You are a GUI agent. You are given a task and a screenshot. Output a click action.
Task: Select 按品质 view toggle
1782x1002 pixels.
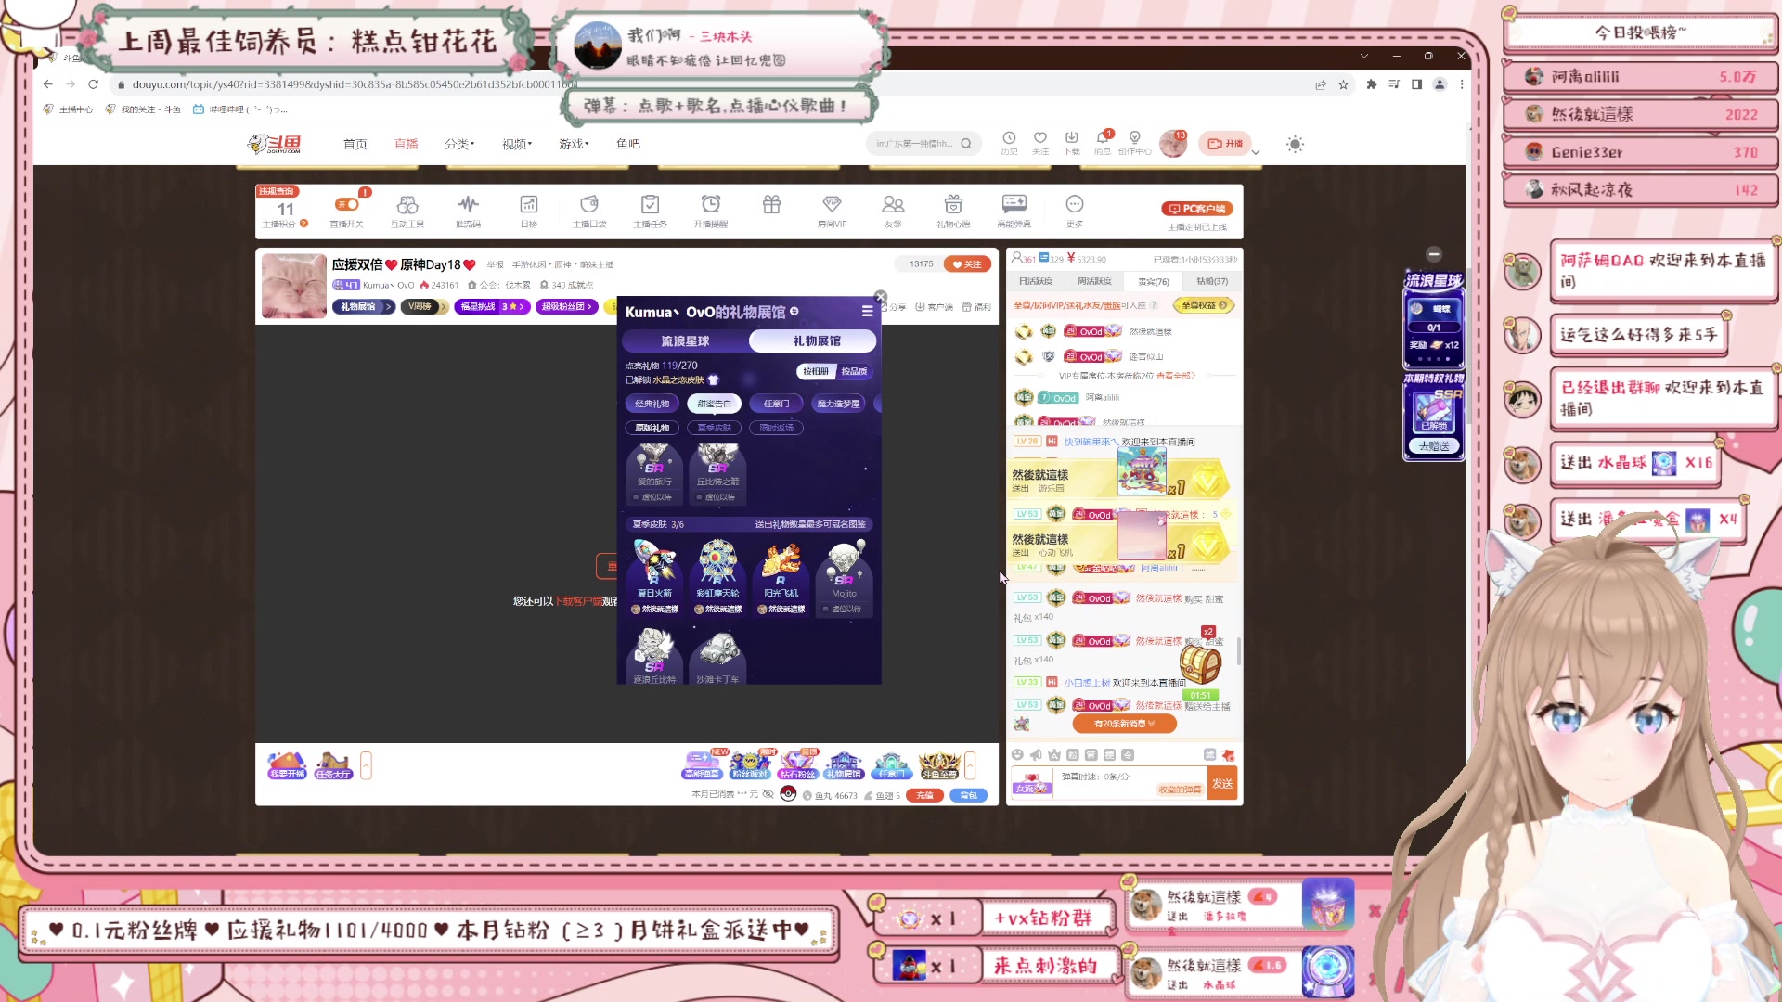tap(854, 371)
